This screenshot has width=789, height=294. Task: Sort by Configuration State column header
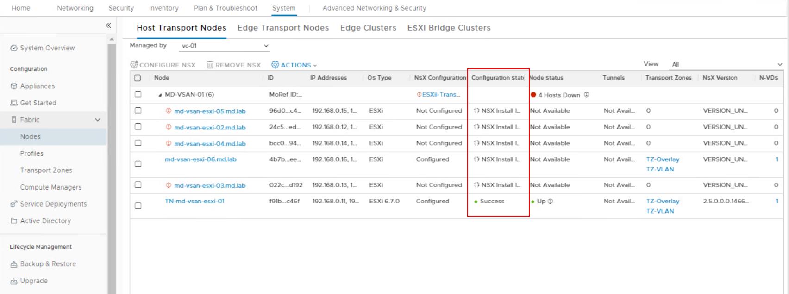[x=498, y=78]
